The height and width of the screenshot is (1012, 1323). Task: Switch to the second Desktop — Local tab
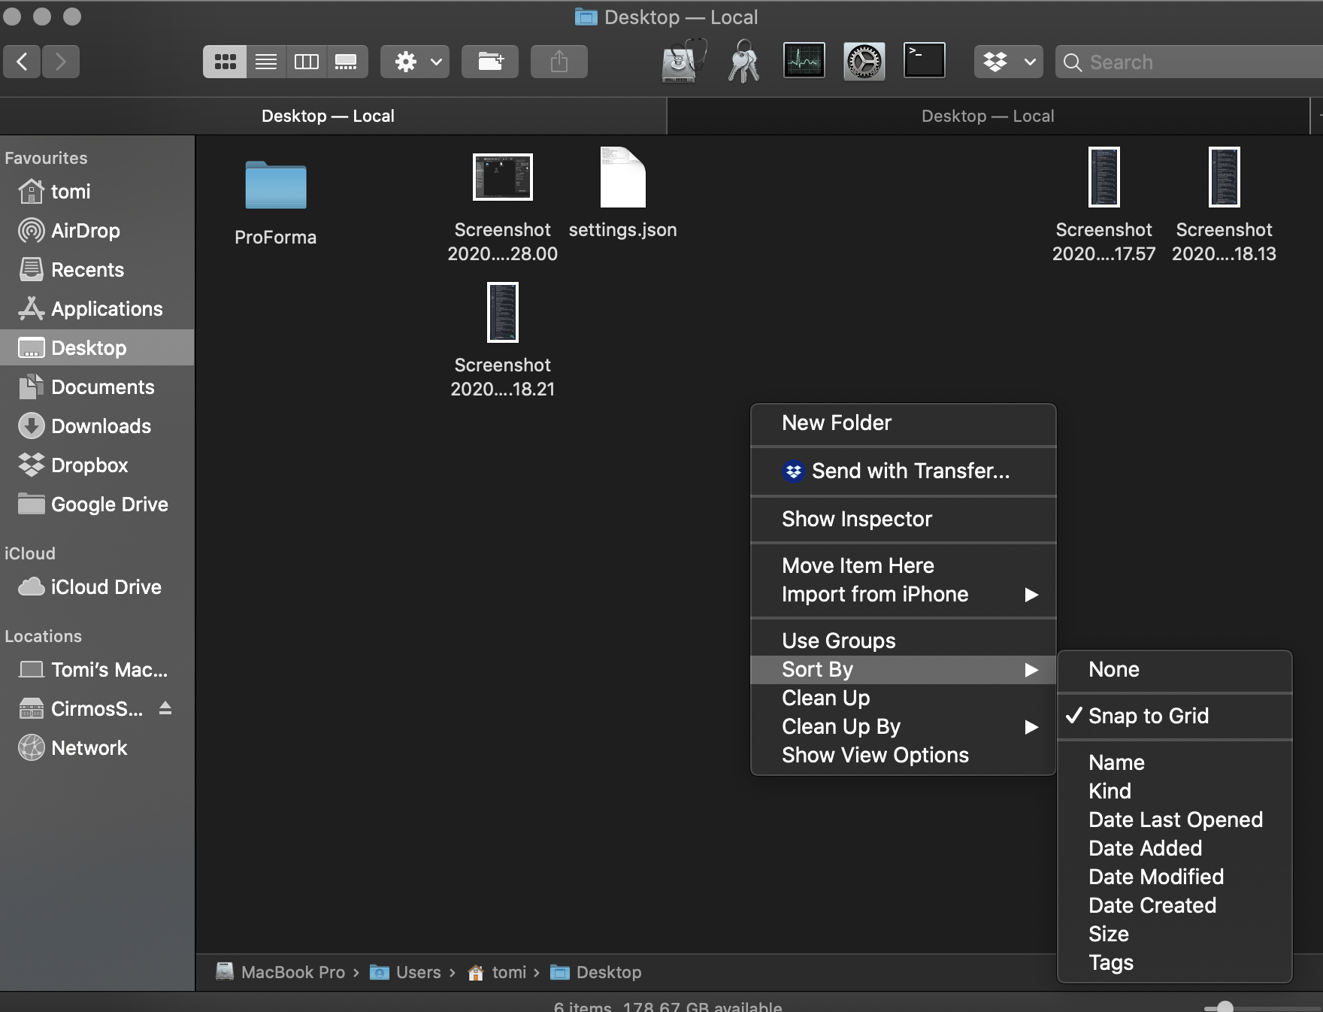point(987,116)
